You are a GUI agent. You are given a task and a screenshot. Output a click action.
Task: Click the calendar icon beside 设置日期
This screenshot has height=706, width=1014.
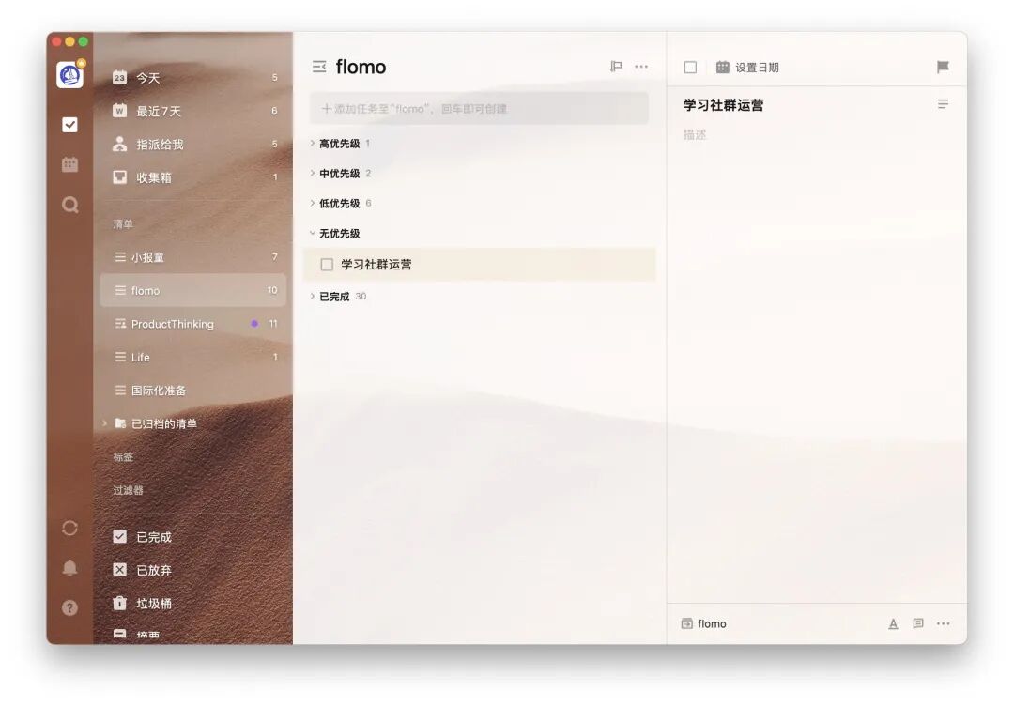click(x=722, y=68)
